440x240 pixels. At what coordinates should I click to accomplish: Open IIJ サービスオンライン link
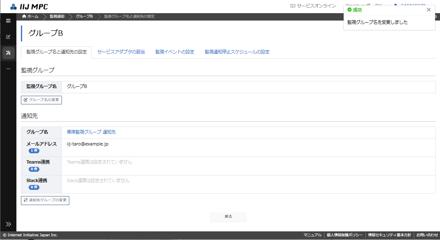click(x=313, y=6)
